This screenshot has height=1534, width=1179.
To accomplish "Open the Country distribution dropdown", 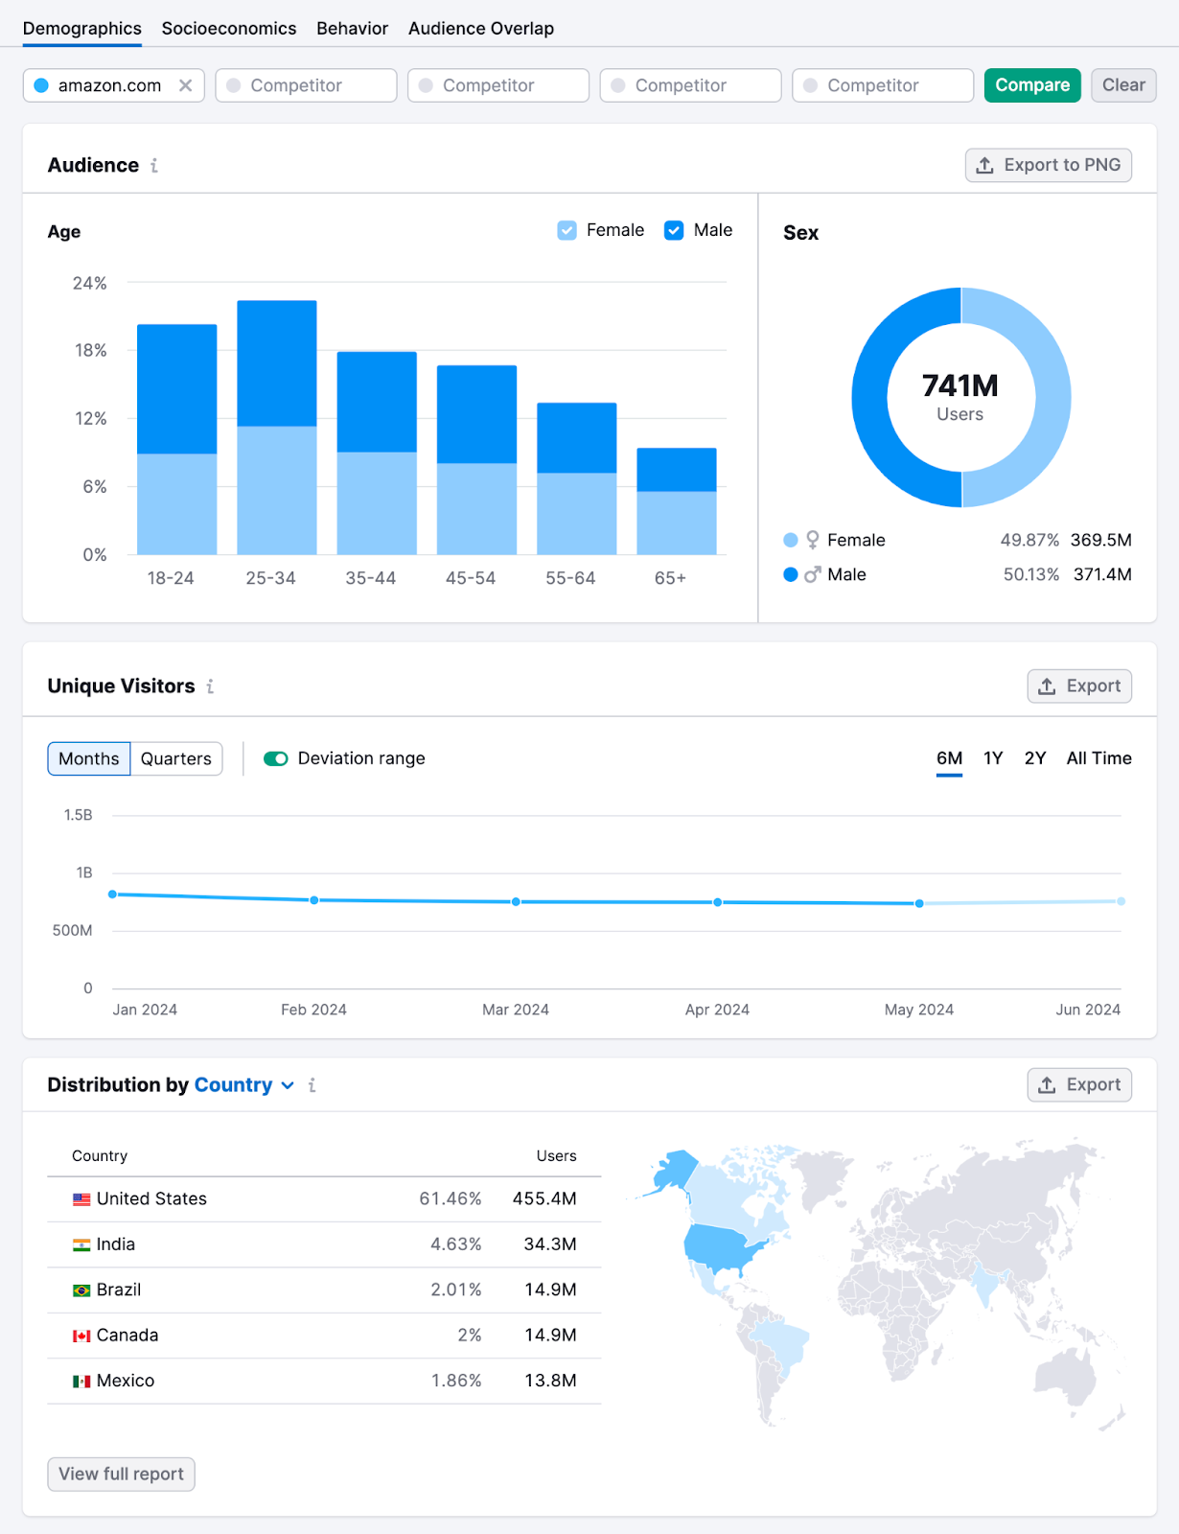I will pyautogui.click(x=244, y=1085).
